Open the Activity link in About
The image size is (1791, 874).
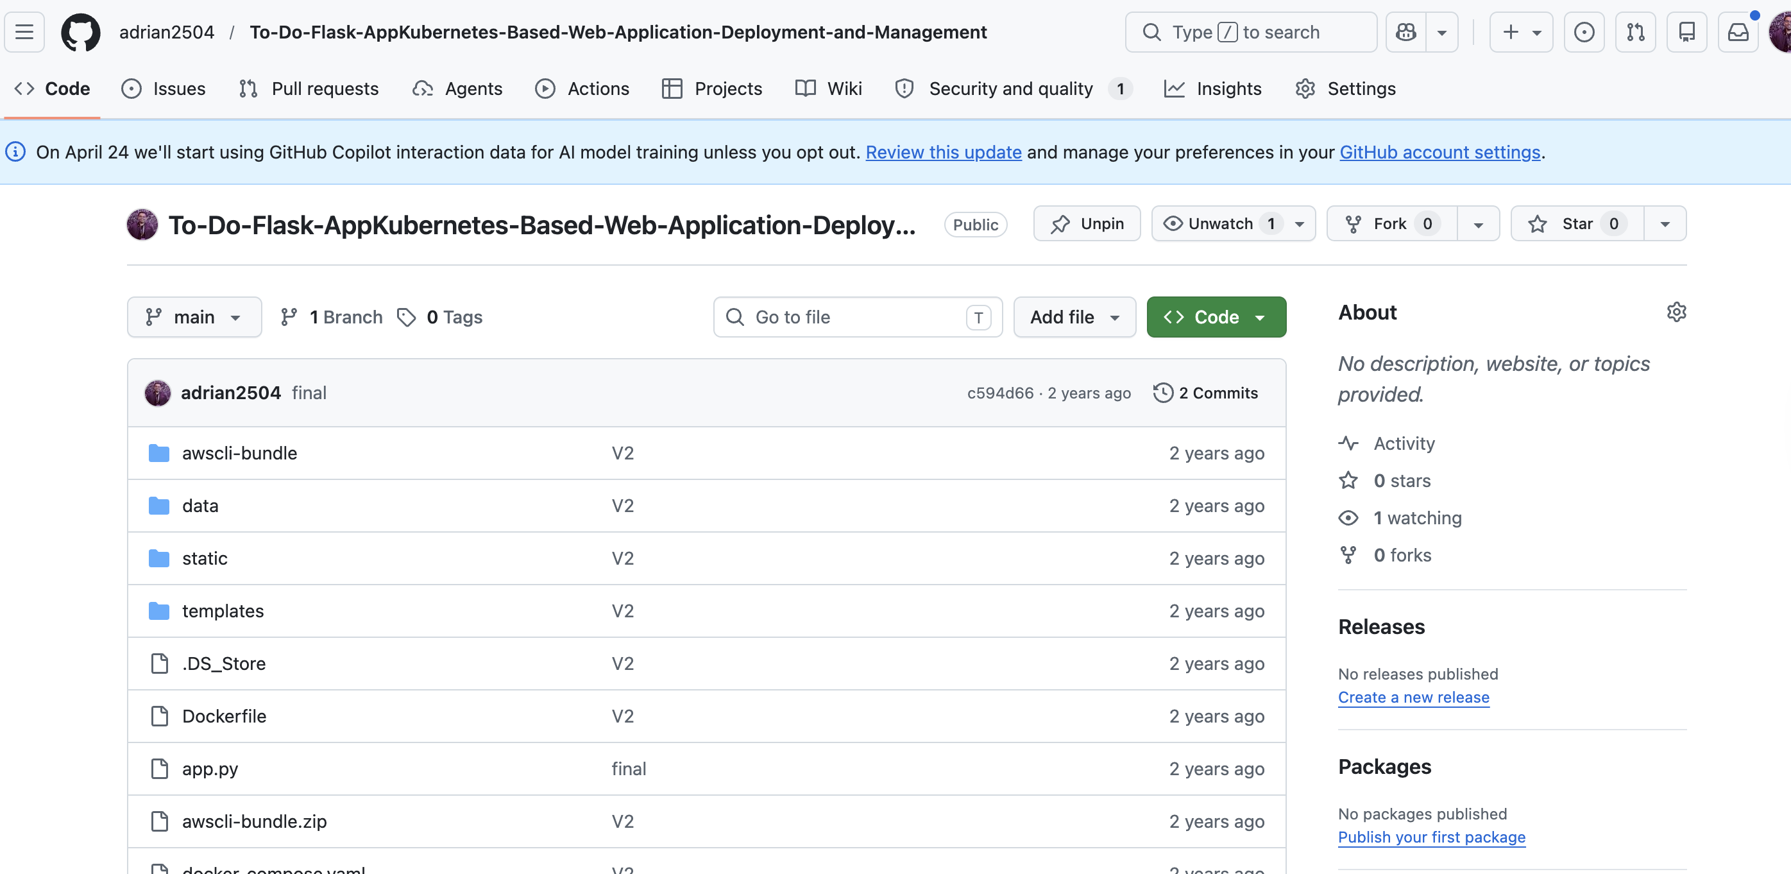(1387, 443)
